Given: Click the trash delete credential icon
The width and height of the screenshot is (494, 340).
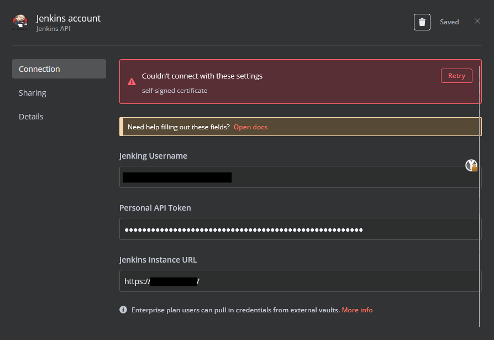Looking at the screenshot, I should coord(422,22).
